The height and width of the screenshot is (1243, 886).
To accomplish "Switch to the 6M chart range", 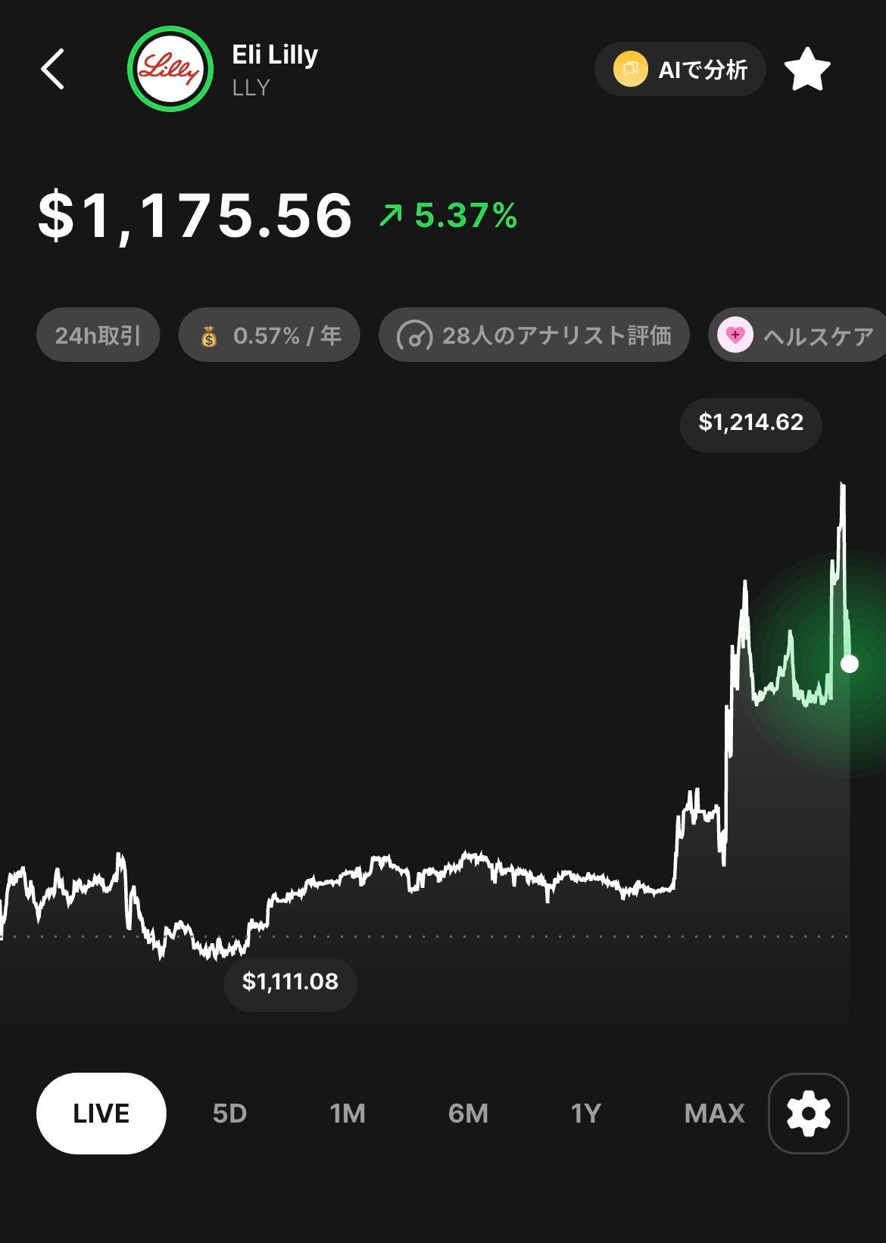I will [x=468, y=1114].
